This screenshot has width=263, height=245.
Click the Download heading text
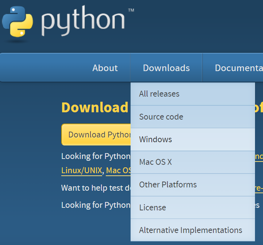(x=95, y=107)
